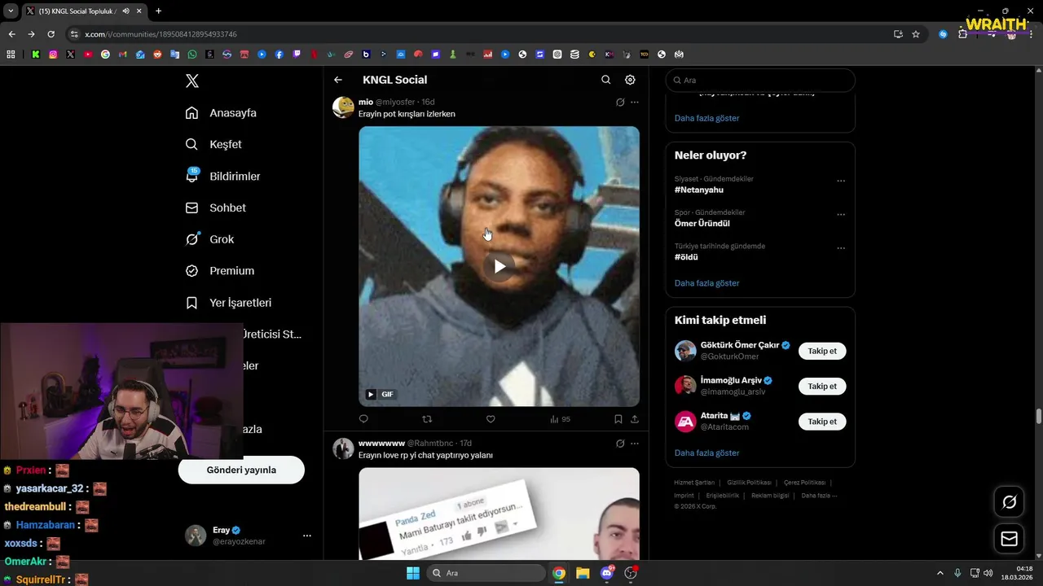
Task: Open KNGL Social community settings gear
Action: click(630, 80)
